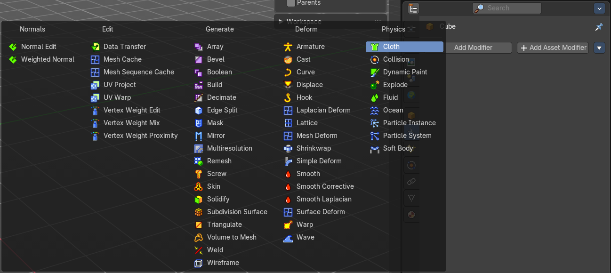Click the Screw modifier icon
Viewport: 611px width, 273px height.
199,174
